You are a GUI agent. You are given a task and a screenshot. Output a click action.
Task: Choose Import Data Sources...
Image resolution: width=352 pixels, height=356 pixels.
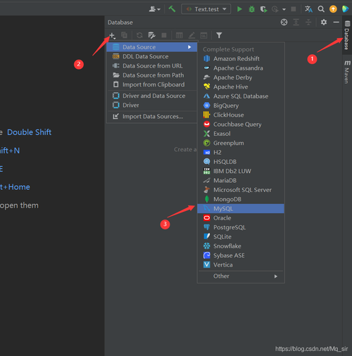point(151,117)
